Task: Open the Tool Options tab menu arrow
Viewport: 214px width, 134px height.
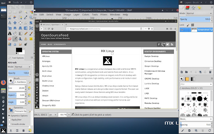Action: 32,58
